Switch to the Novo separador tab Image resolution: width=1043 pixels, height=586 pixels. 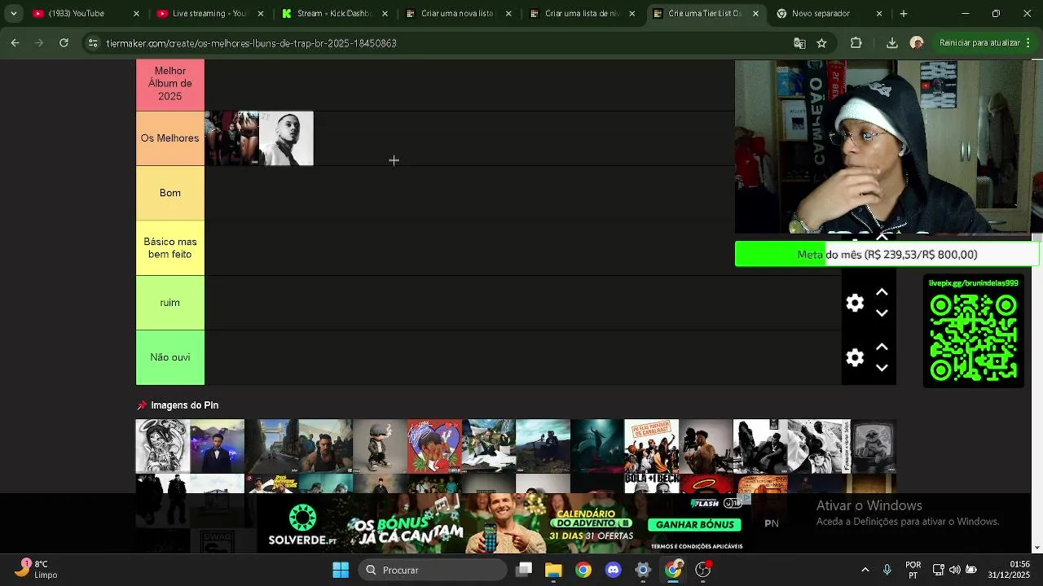point(821,14)
